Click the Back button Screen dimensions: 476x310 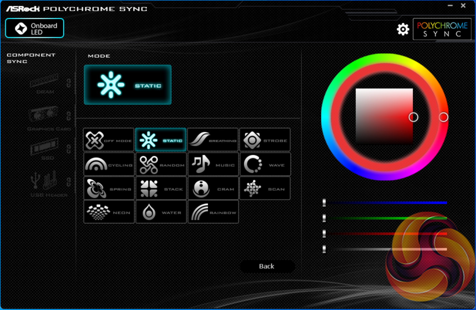coord(267,266)
